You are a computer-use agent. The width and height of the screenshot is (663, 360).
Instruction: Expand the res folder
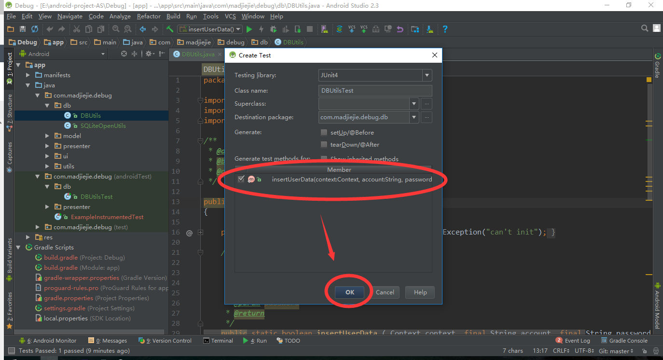[x=28, y=237]
